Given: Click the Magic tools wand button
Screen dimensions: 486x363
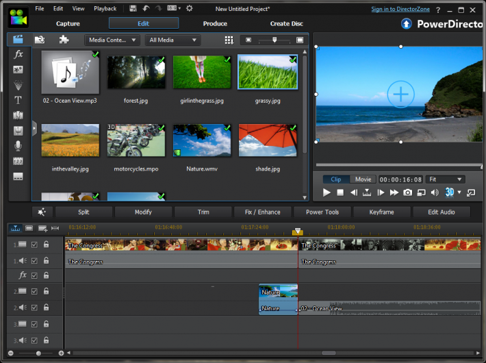Looking at the screenshot, I should click(x=42, y=212).
